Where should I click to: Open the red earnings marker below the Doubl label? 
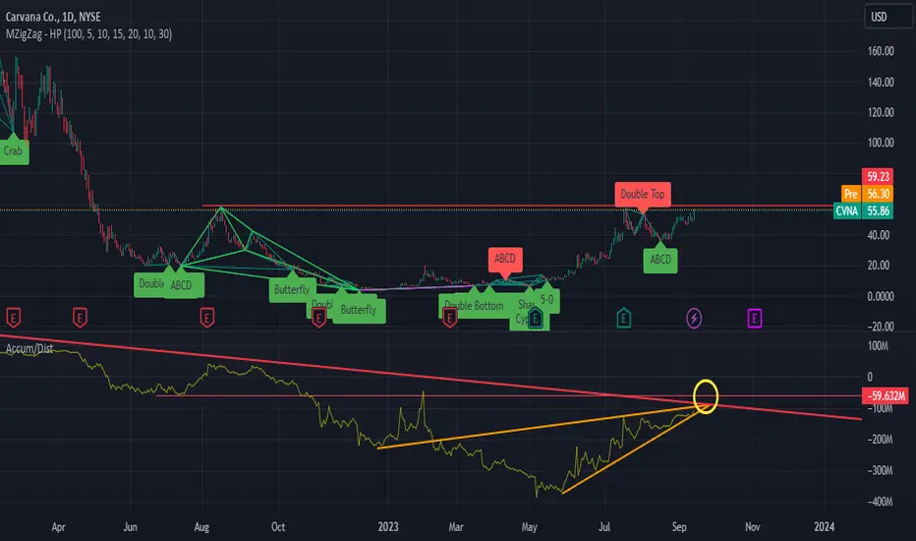(x=318, y=318)
